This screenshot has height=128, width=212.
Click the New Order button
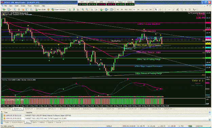tap(40, 9)
